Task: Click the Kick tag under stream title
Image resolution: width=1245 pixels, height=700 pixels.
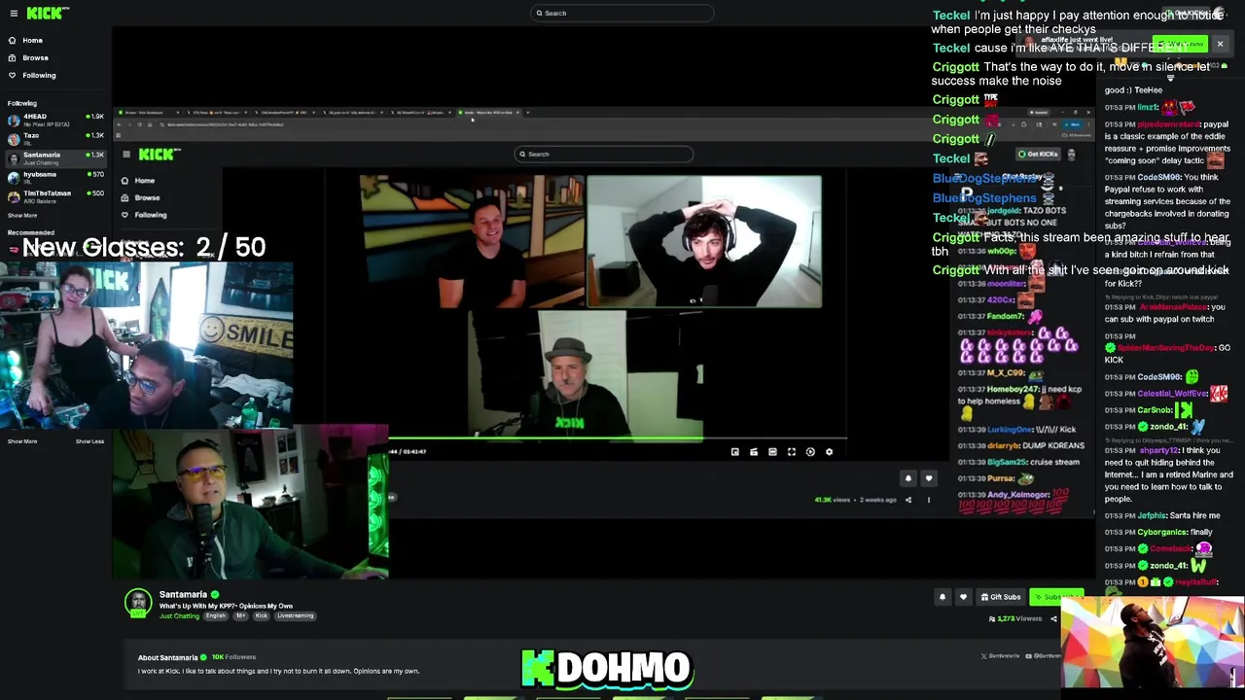Action: 261,615
